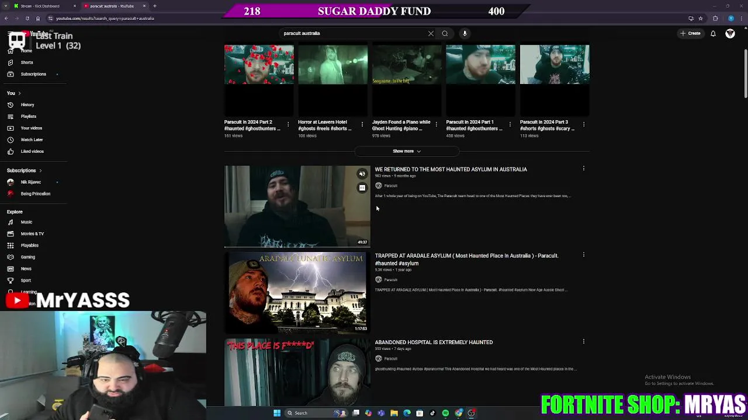The height and width of the screenshot is (420, 748).
Task: Expand the Subscriptions section header
Action: 24,170
